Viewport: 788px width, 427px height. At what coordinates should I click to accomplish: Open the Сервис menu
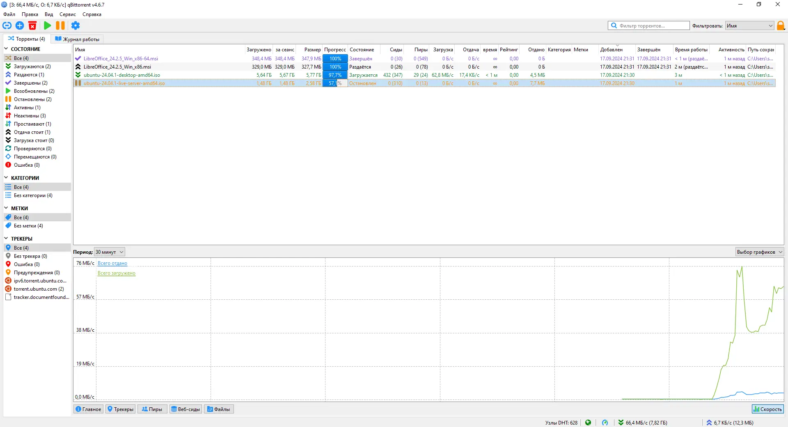68,14
